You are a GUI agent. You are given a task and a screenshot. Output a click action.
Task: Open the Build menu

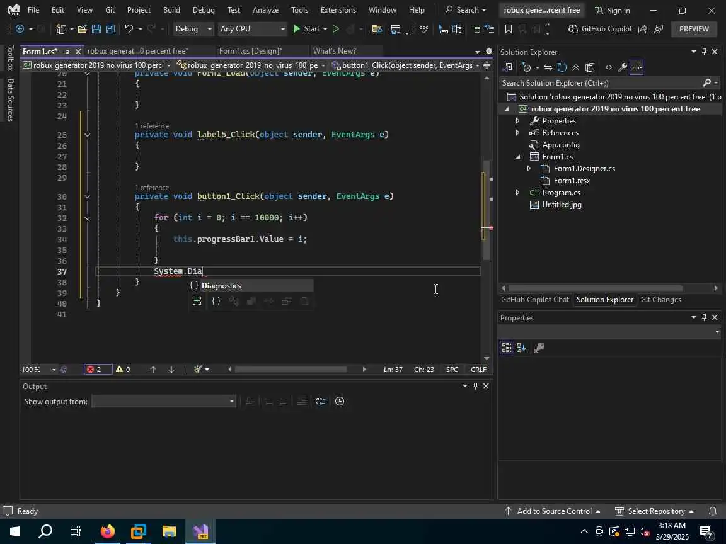click(x=171, y=9)
